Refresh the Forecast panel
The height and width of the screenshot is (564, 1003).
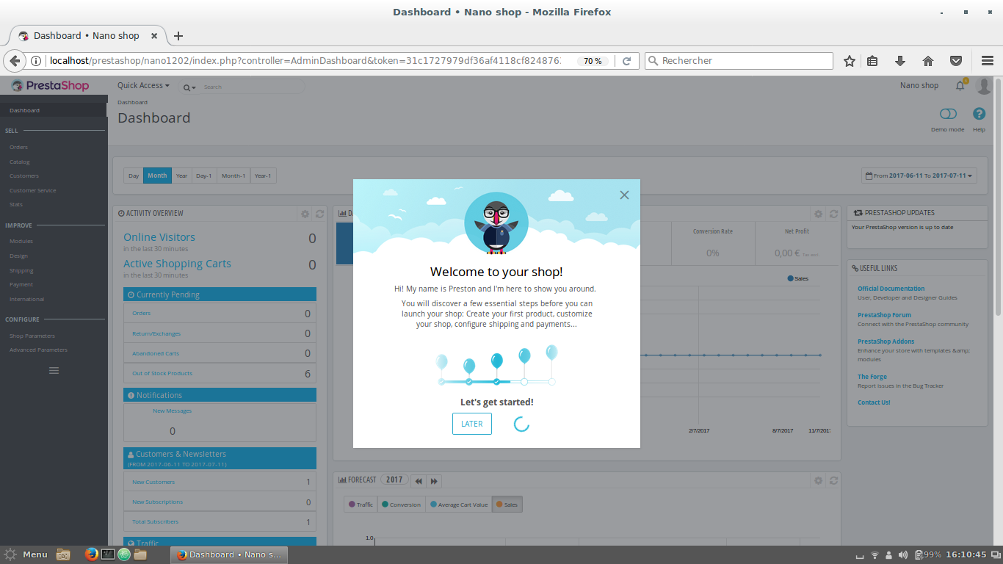pyautogui.click(x=833, y=480)
